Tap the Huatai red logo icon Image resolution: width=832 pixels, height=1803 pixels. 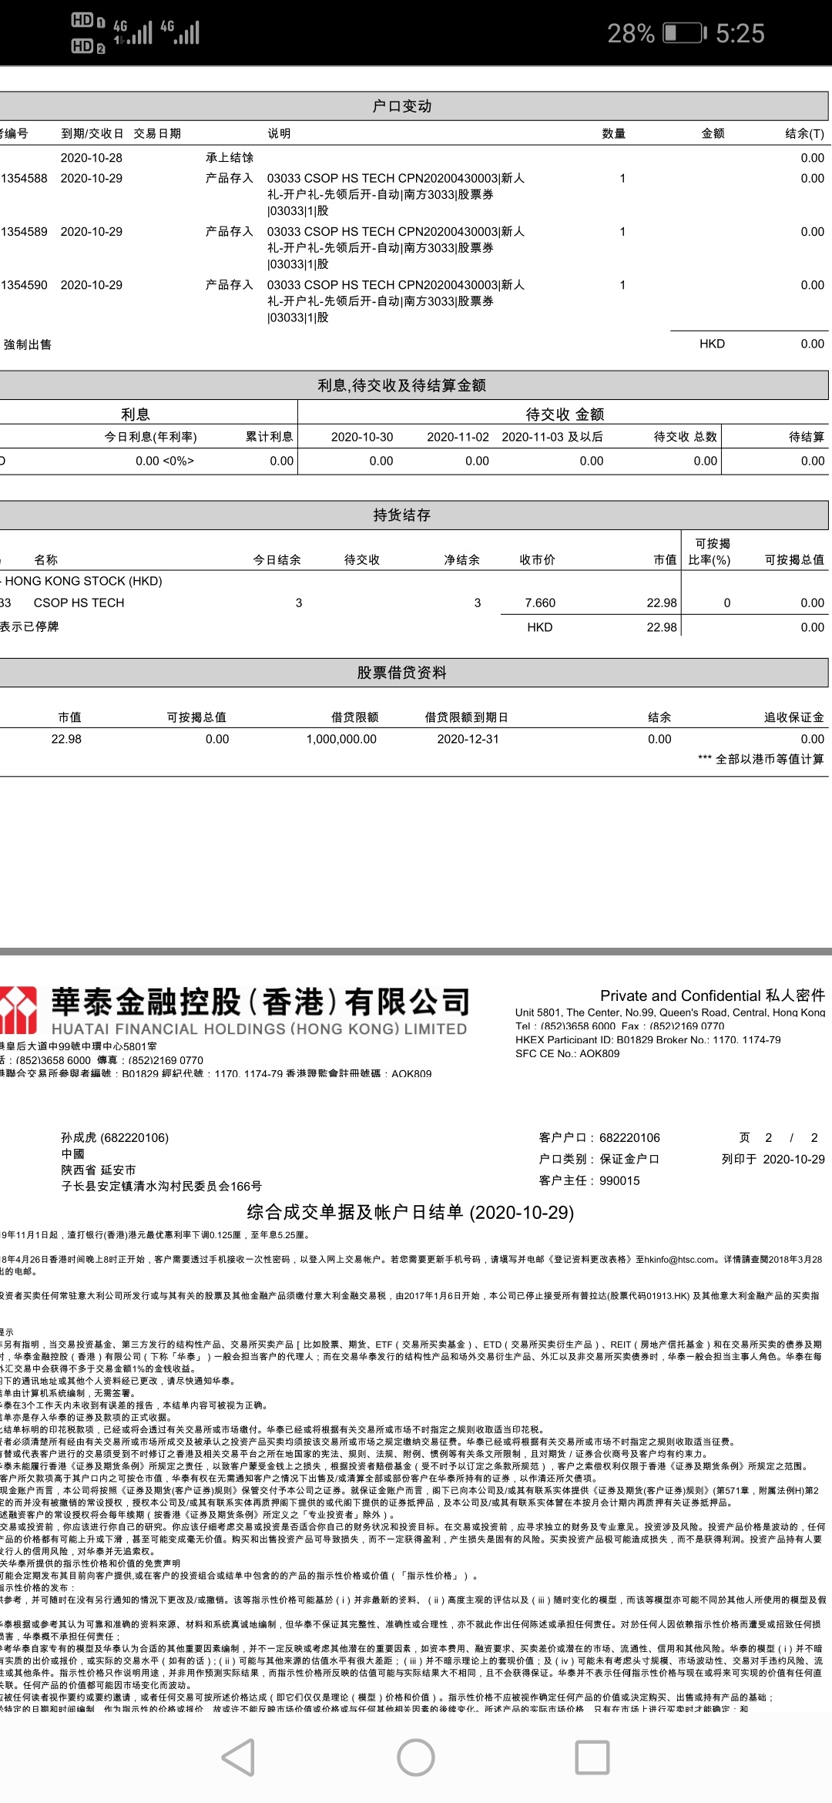[18, 1010]
